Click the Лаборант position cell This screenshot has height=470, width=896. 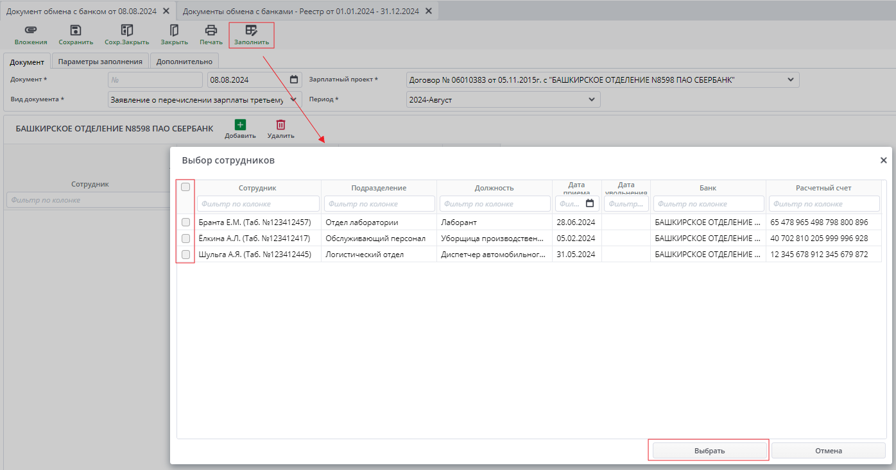pos(494,222)
